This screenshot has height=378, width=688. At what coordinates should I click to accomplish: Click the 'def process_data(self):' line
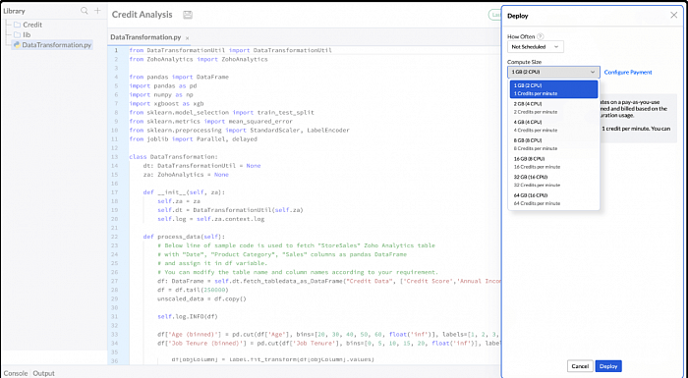pyautogui.click(x=184, y=237)
